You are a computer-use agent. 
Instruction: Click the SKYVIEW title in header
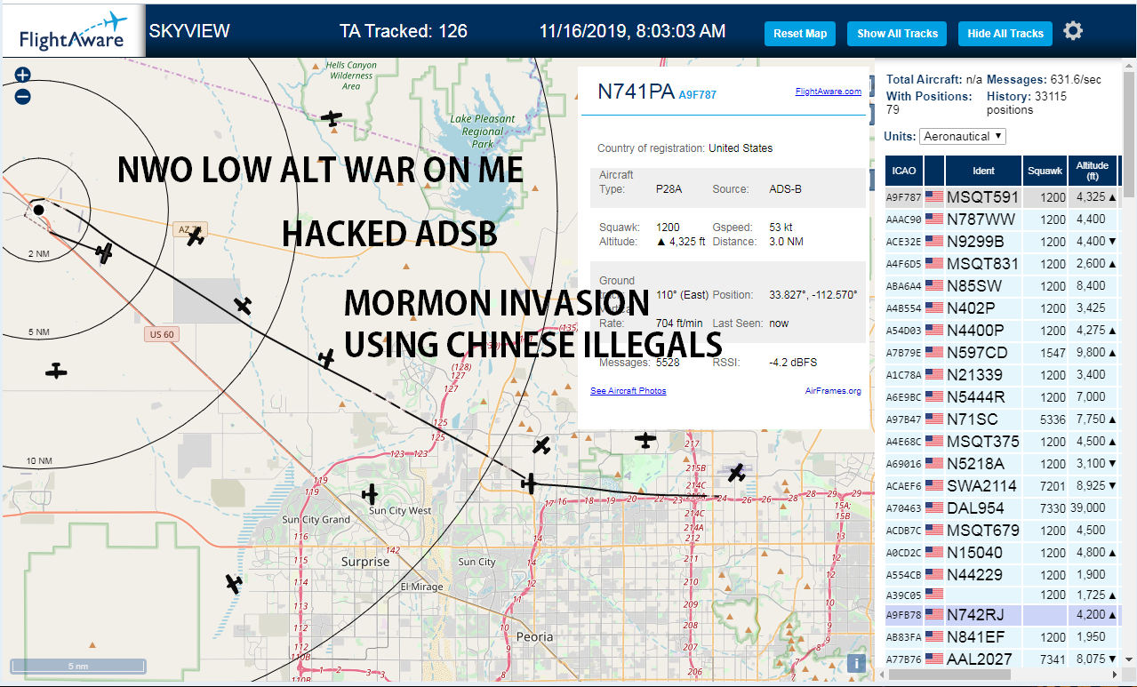[x=189, y=31]
